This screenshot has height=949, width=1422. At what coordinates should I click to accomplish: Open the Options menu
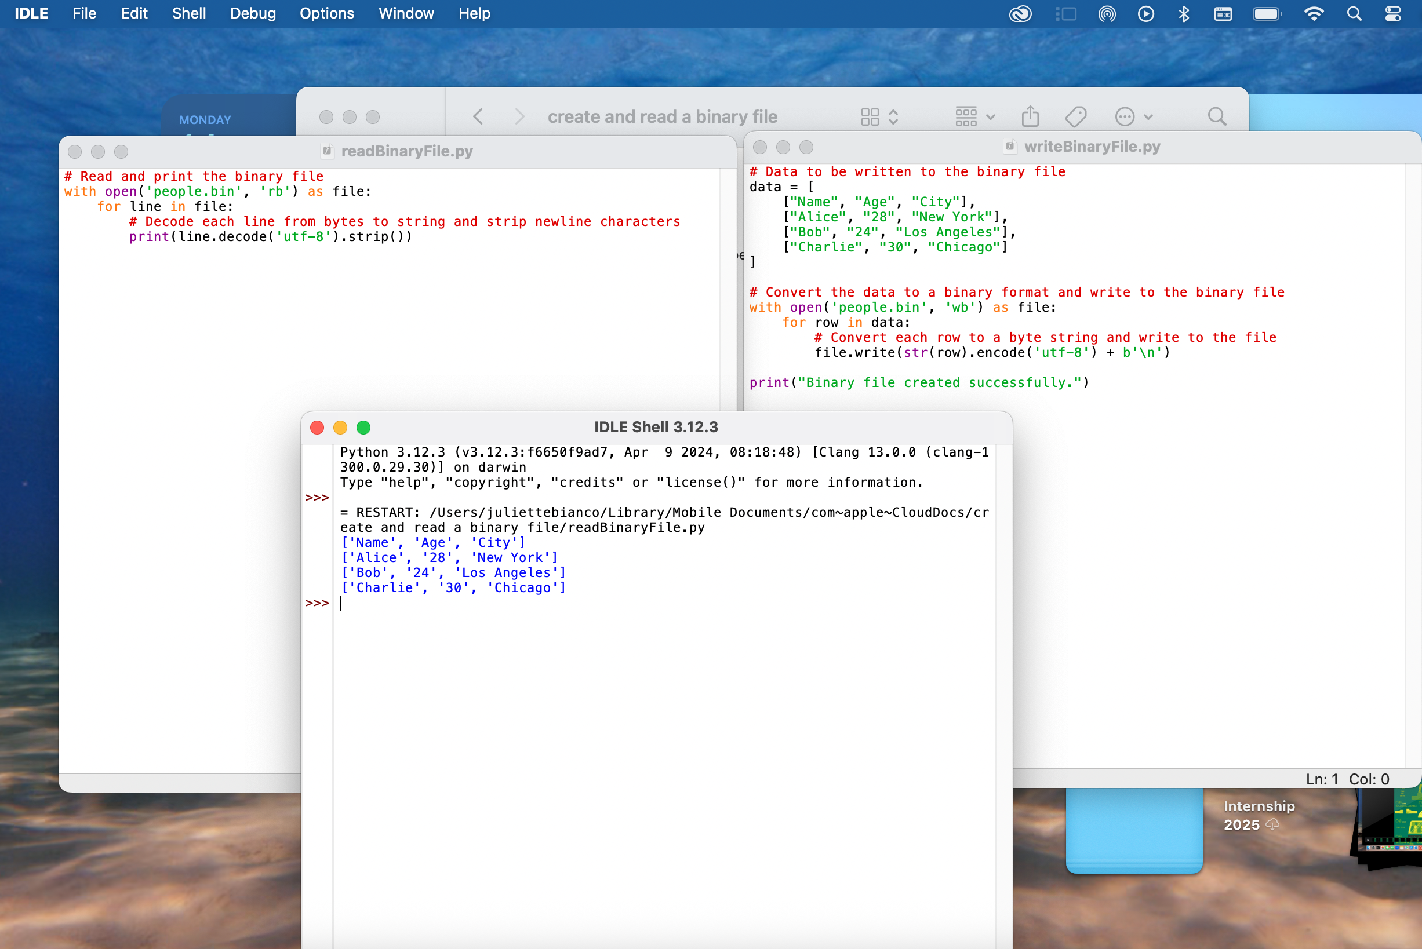pyautogui.click(x=326, y=13)
